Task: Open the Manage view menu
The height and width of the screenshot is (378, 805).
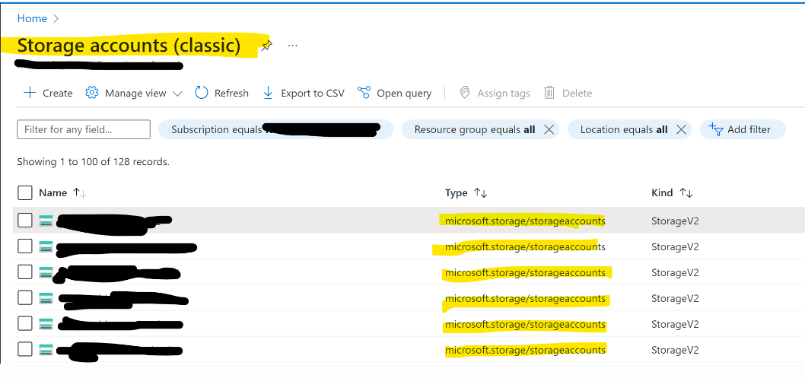Action: 133,93
